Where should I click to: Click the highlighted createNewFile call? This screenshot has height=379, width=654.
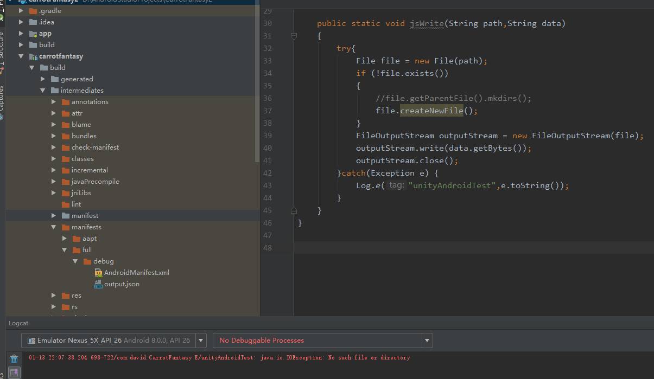click(431, 111)
